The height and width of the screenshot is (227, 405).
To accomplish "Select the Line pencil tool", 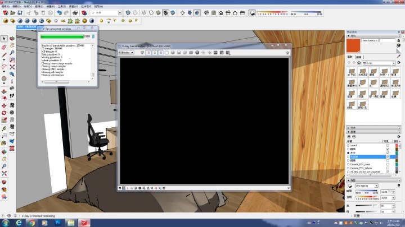I will pos(4,55).
